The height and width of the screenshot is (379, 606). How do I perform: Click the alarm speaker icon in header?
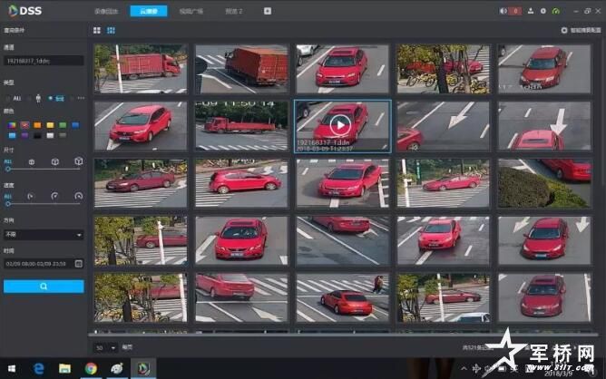(504, 11)
